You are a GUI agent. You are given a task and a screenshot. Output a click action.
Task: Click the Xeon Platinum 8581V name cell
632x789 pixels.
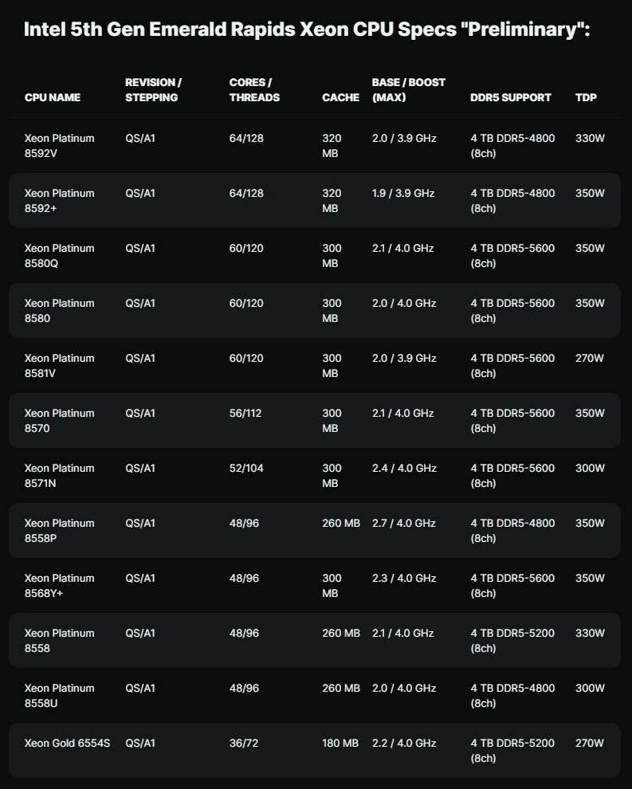click(60, 365)
